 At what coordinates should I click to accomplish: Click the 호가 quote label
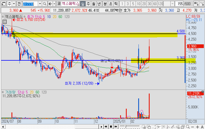127,10
